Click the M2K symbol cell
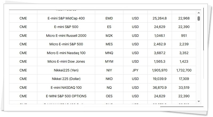The height and width of the screenshot is (117, 213). pyautogui.click(x=109, y=36)
